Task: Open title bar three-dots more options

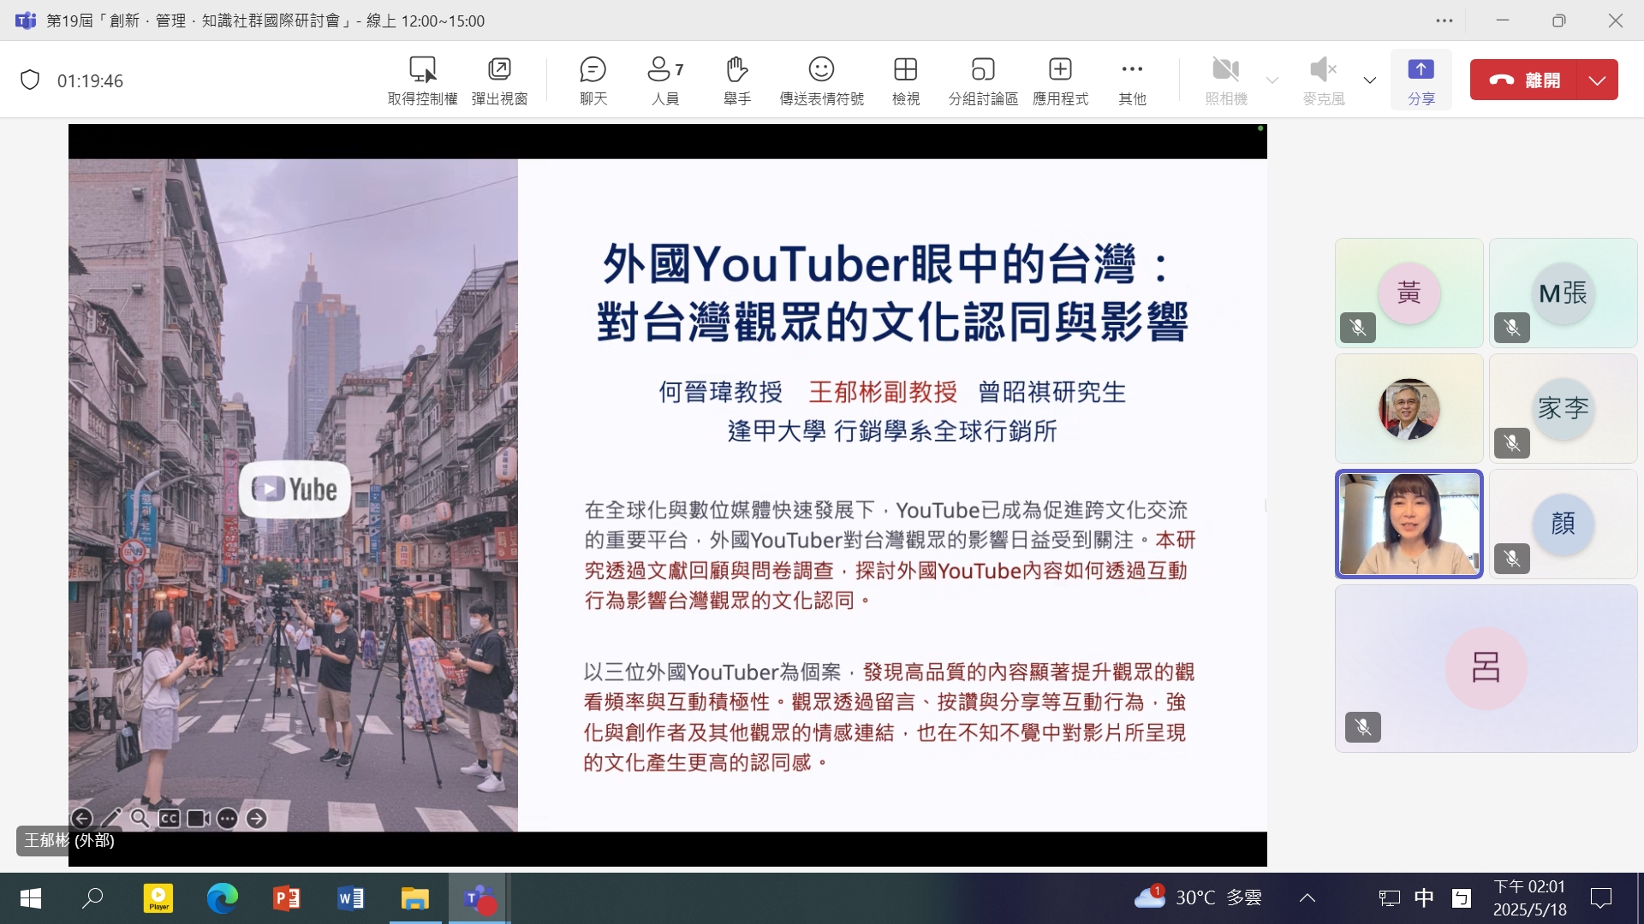Action: tap(1444, 21)
